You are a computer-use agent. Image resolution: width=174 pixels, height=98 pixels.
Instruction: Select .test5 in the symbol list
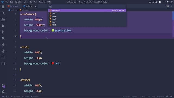click(x=87, y=25)
